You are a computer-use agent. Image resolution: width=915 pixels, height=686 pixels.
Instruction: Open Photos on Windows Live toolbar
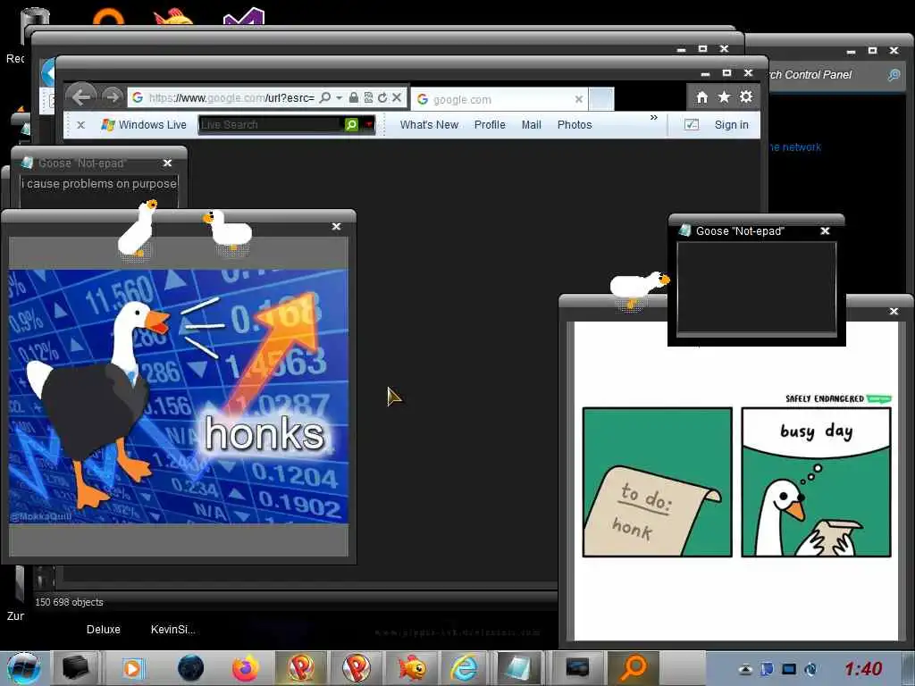coord(575,125)
